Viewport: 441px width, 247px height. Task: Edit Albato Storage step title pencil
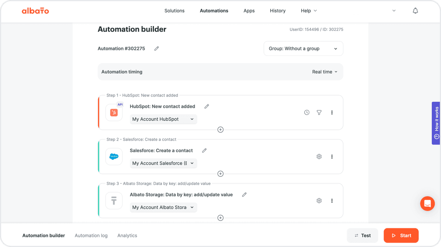(x=244, y=194)
